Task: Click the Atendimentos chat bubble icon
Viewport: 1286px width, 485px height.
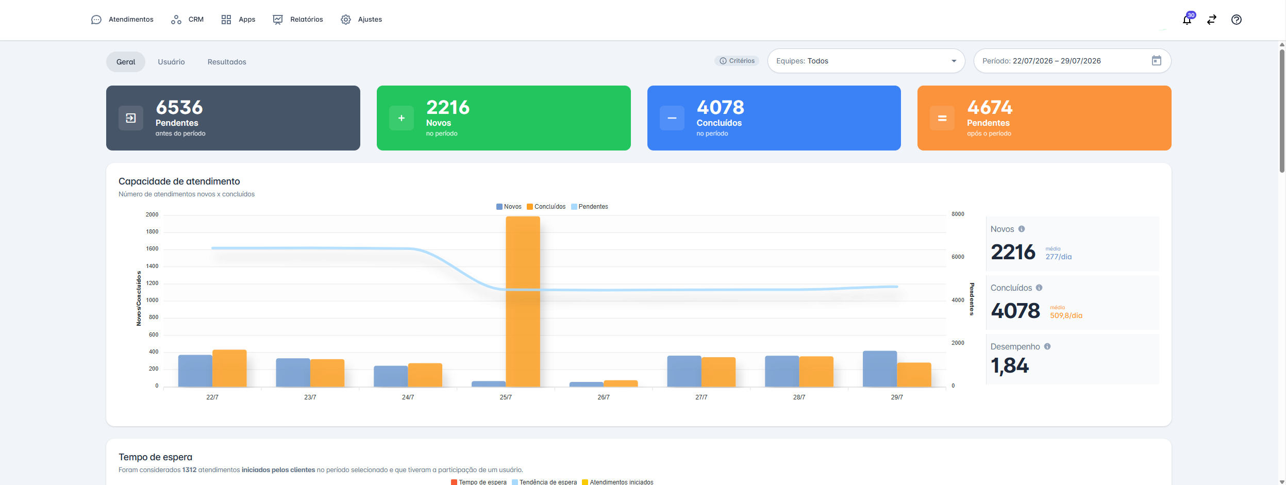Action: [96, 20]
